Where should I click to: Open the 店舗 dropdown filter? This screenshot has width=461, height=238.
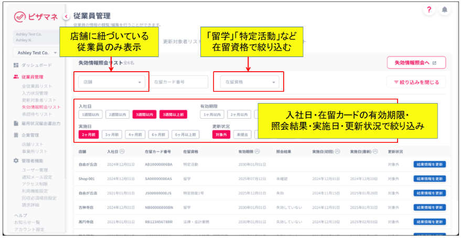click(x=111, y=82)
